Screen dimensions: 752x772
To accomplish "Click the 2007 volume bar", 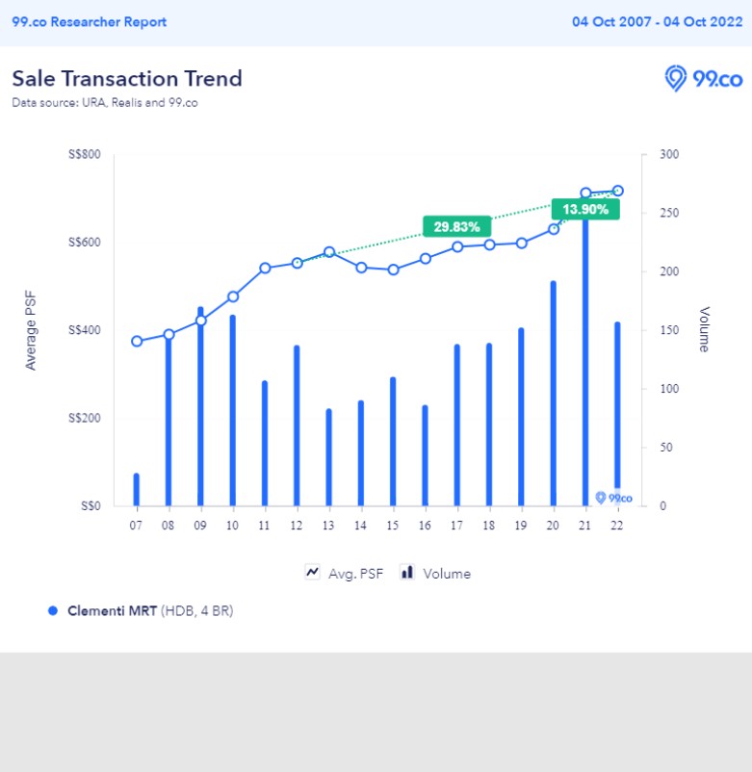I will (x=137, y=489).
